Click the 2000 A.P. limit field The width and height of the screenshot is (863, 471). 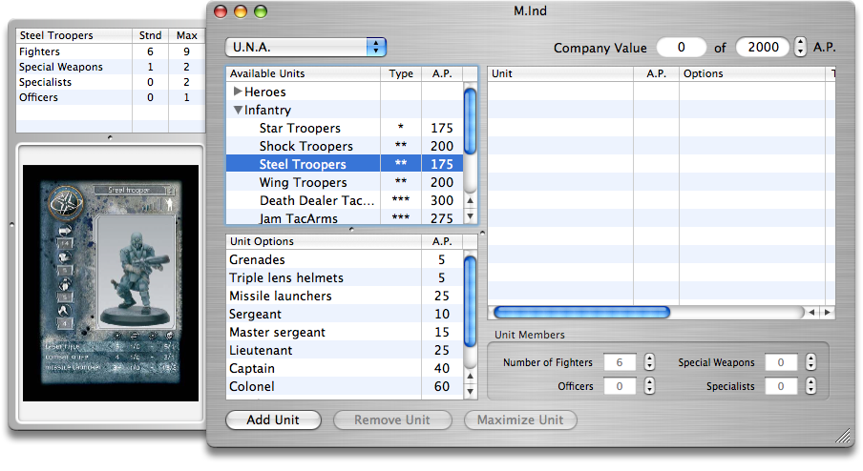[x=763, y=48]
